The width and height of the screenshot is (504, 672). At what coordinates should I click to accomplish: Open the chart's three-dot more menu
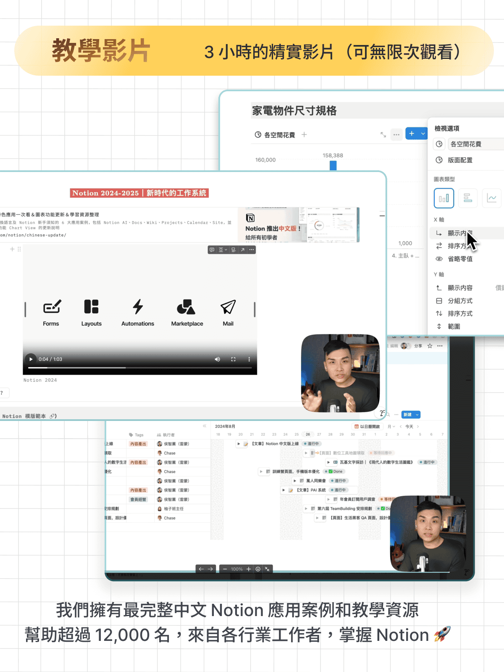point(396,135)
